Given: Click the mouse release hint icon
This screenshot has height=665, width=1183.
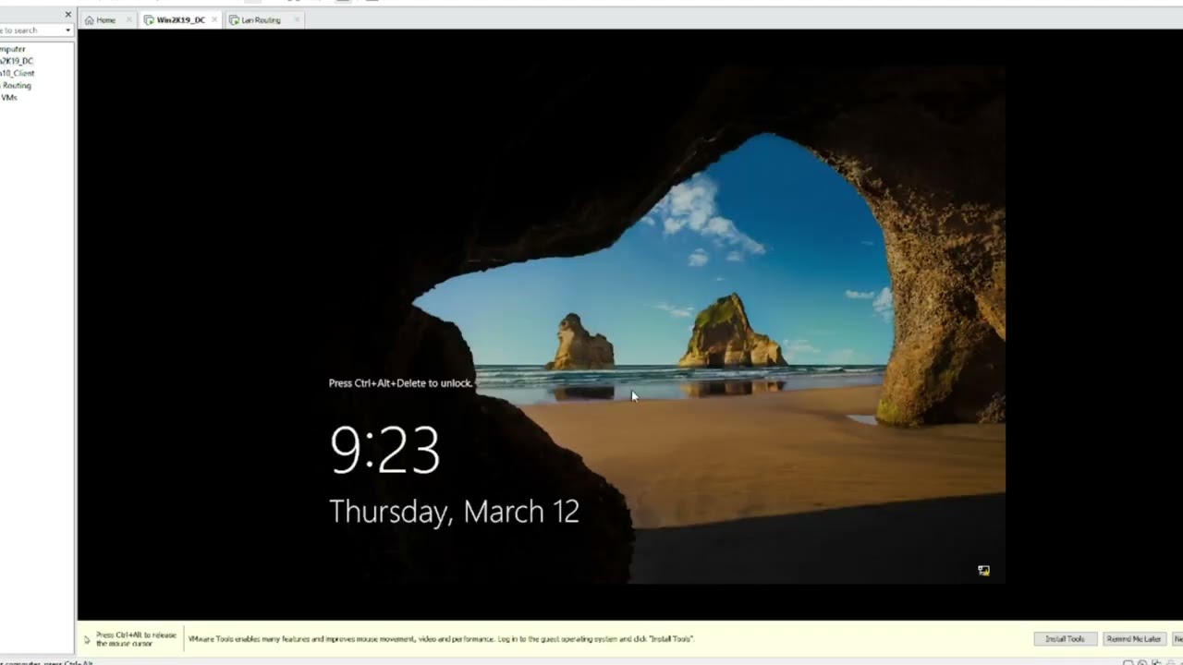Looking at the screenshot, I should click(x=87, y=639).
